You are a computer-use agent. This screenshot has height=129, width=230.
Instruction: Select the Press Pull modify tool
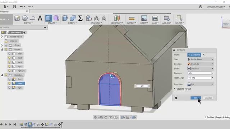coord(65,18)
